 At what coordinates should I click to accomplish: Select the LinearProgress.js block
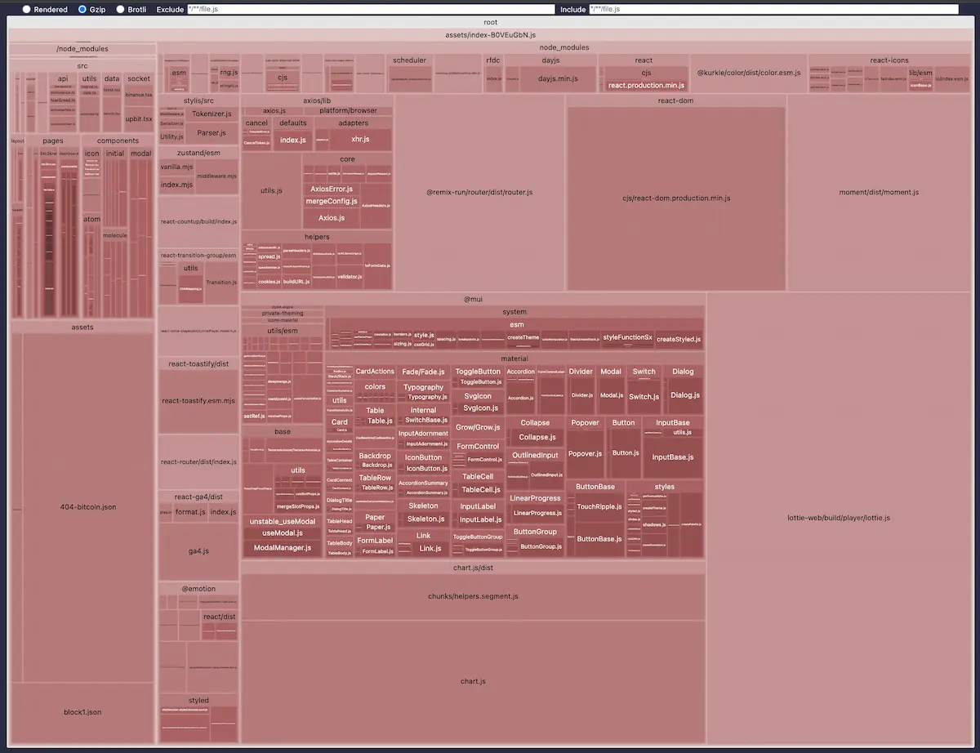coord(537,513)
